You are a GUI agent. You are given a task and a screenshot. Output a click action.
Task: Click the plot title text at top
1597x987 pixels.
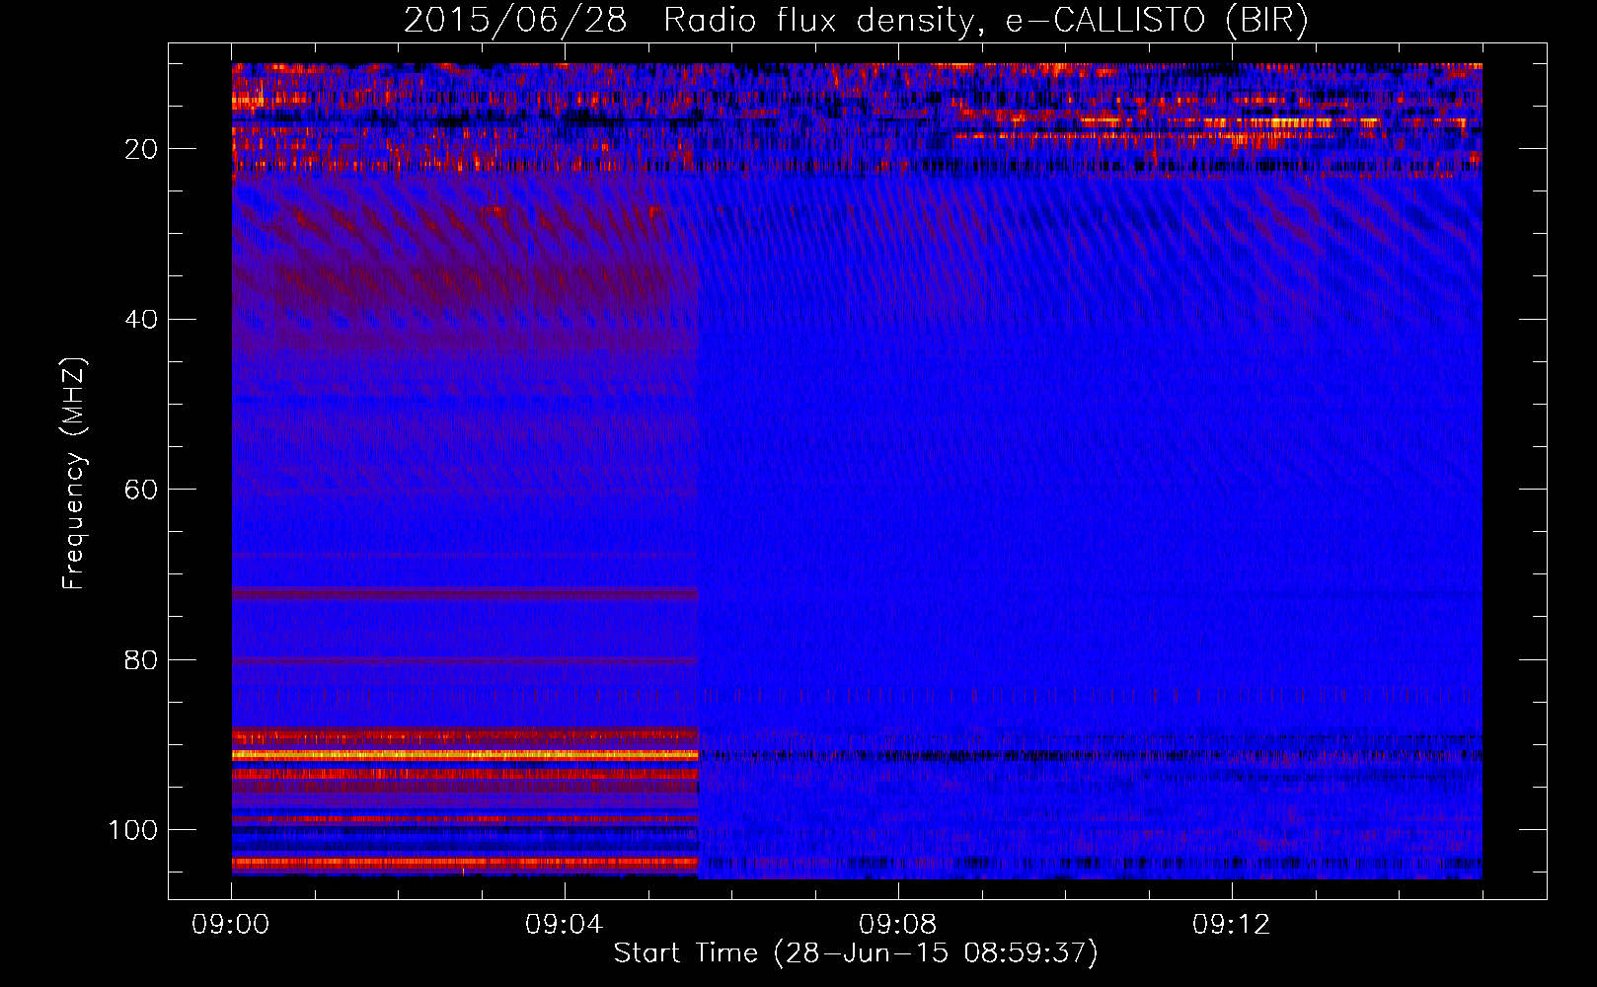(x=855, y=20)
